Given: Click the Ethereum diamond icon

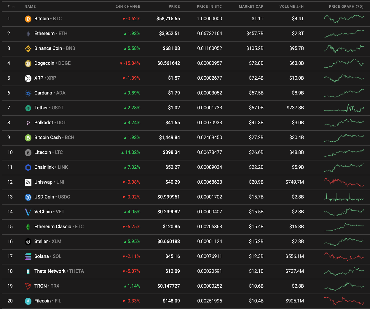Looking at the screenshot, I should pos(28,34).
